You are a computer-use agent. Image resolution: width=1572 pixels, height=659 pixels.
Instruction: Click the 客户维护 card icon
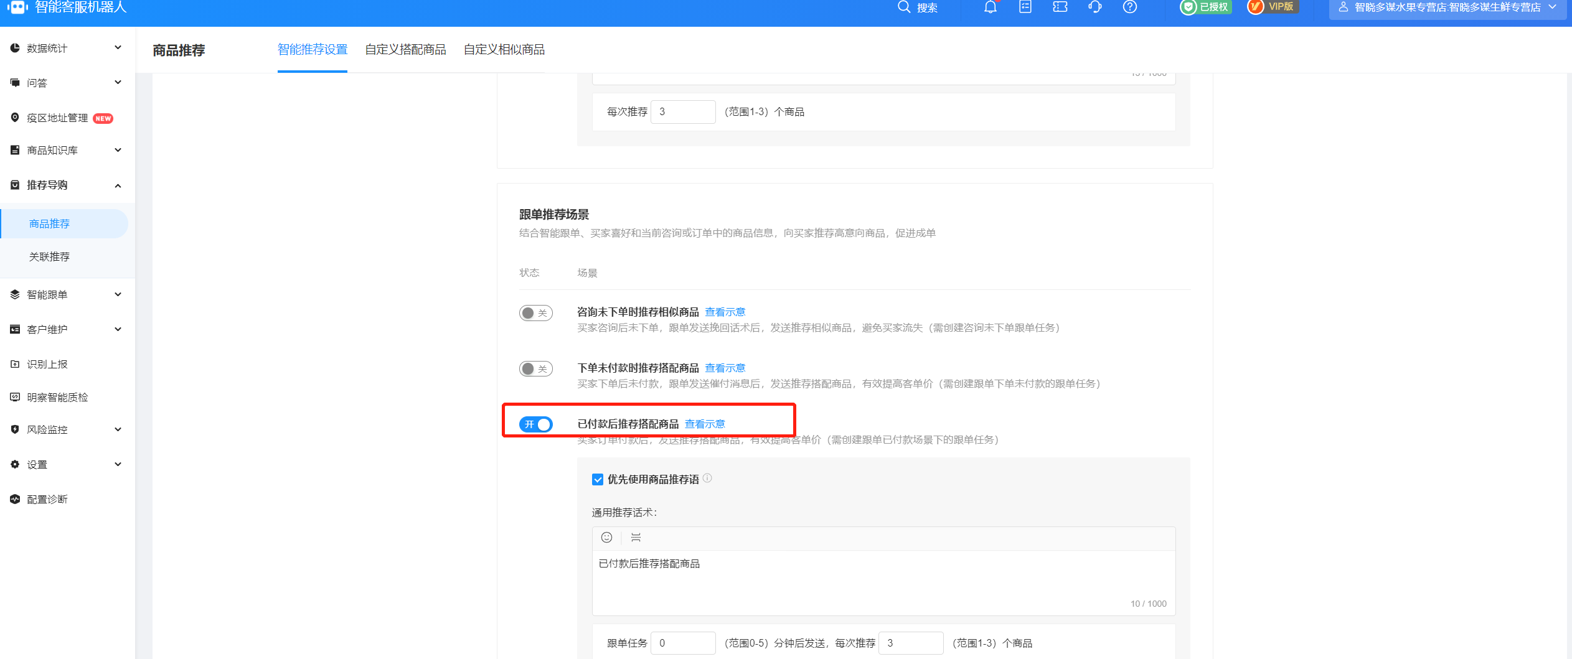click(x=15, y=329)
